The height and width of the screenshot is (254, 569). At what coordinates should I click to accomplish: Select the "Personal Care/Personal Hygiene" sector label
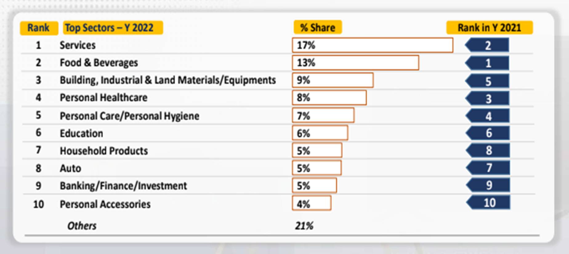(x=129, y=116)
